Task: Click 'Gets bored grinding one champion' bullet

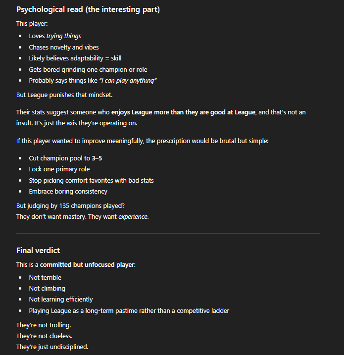Action: point(88,69)
